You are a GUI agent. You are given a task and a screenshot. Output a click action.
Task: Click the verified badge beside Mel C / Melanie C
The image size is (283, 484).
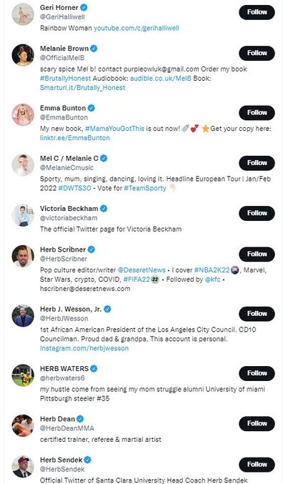(x=104, y=158)
